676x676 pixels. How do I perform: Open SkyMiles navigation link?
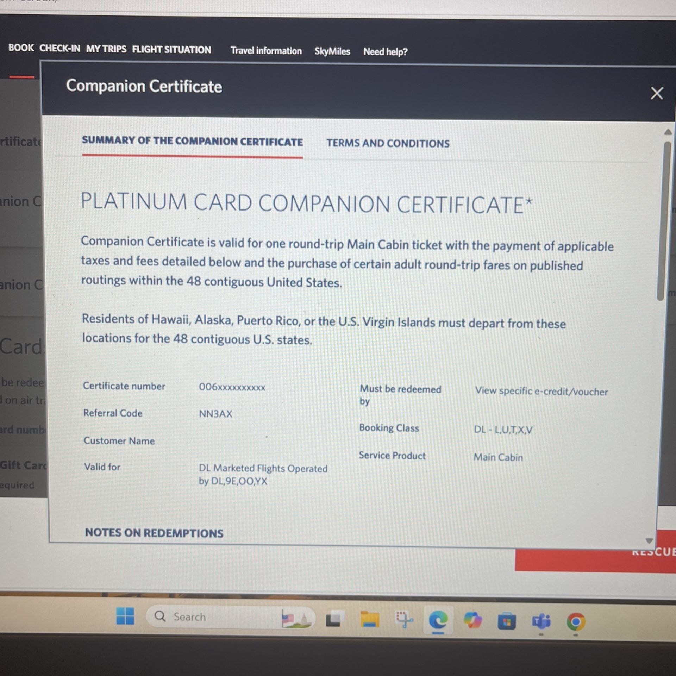pyautogui.click(x=332, y=51)
